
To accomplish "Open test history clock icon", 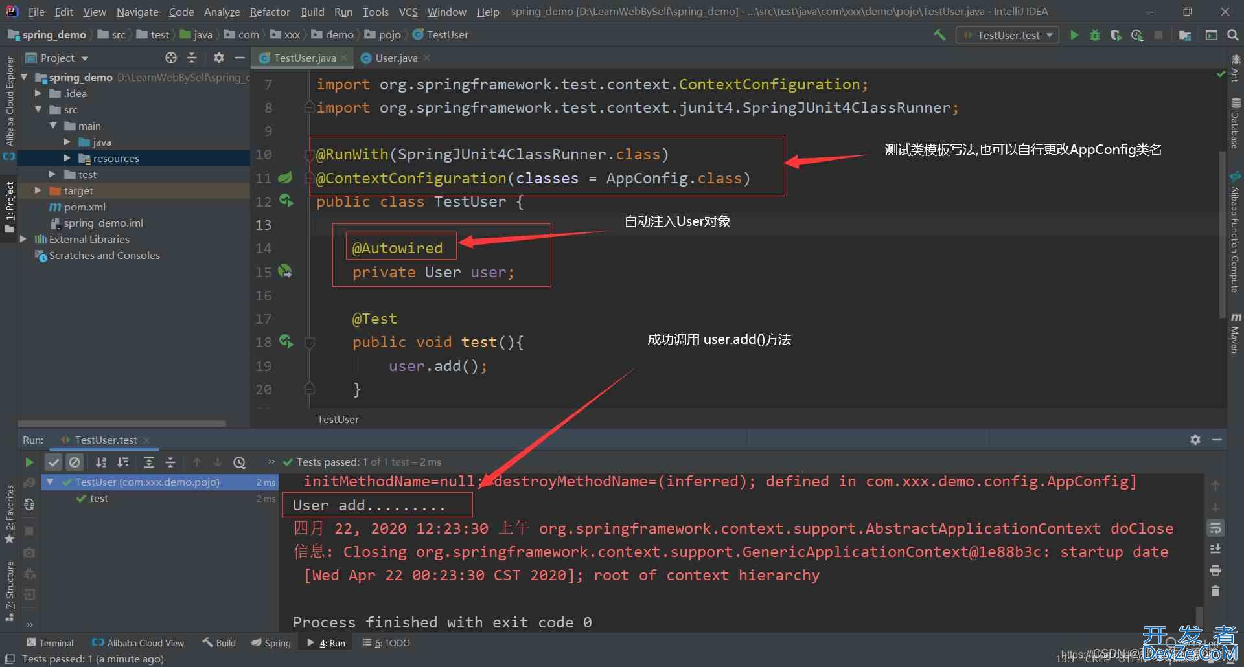I will pos(240,462).
